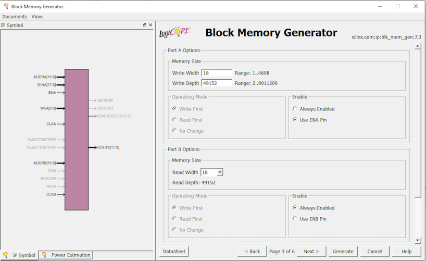
Task: Click the Generate button
Action: click(343, 251)
